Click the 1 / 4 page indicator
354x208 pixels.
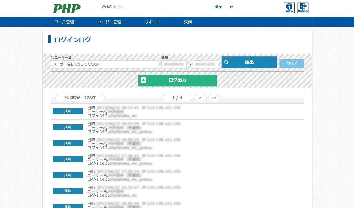coord(177,98)
